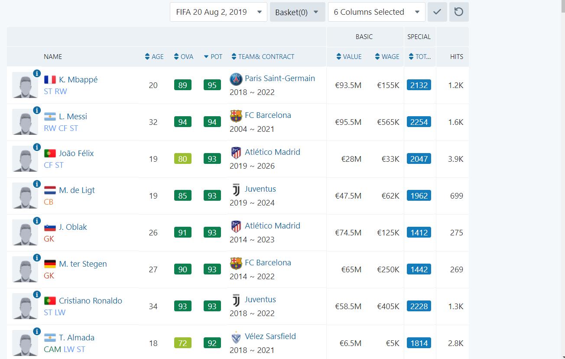Screen dimensions: 565x359
Task: Reset columns with the circular arrow button
Action: (459, 12)
